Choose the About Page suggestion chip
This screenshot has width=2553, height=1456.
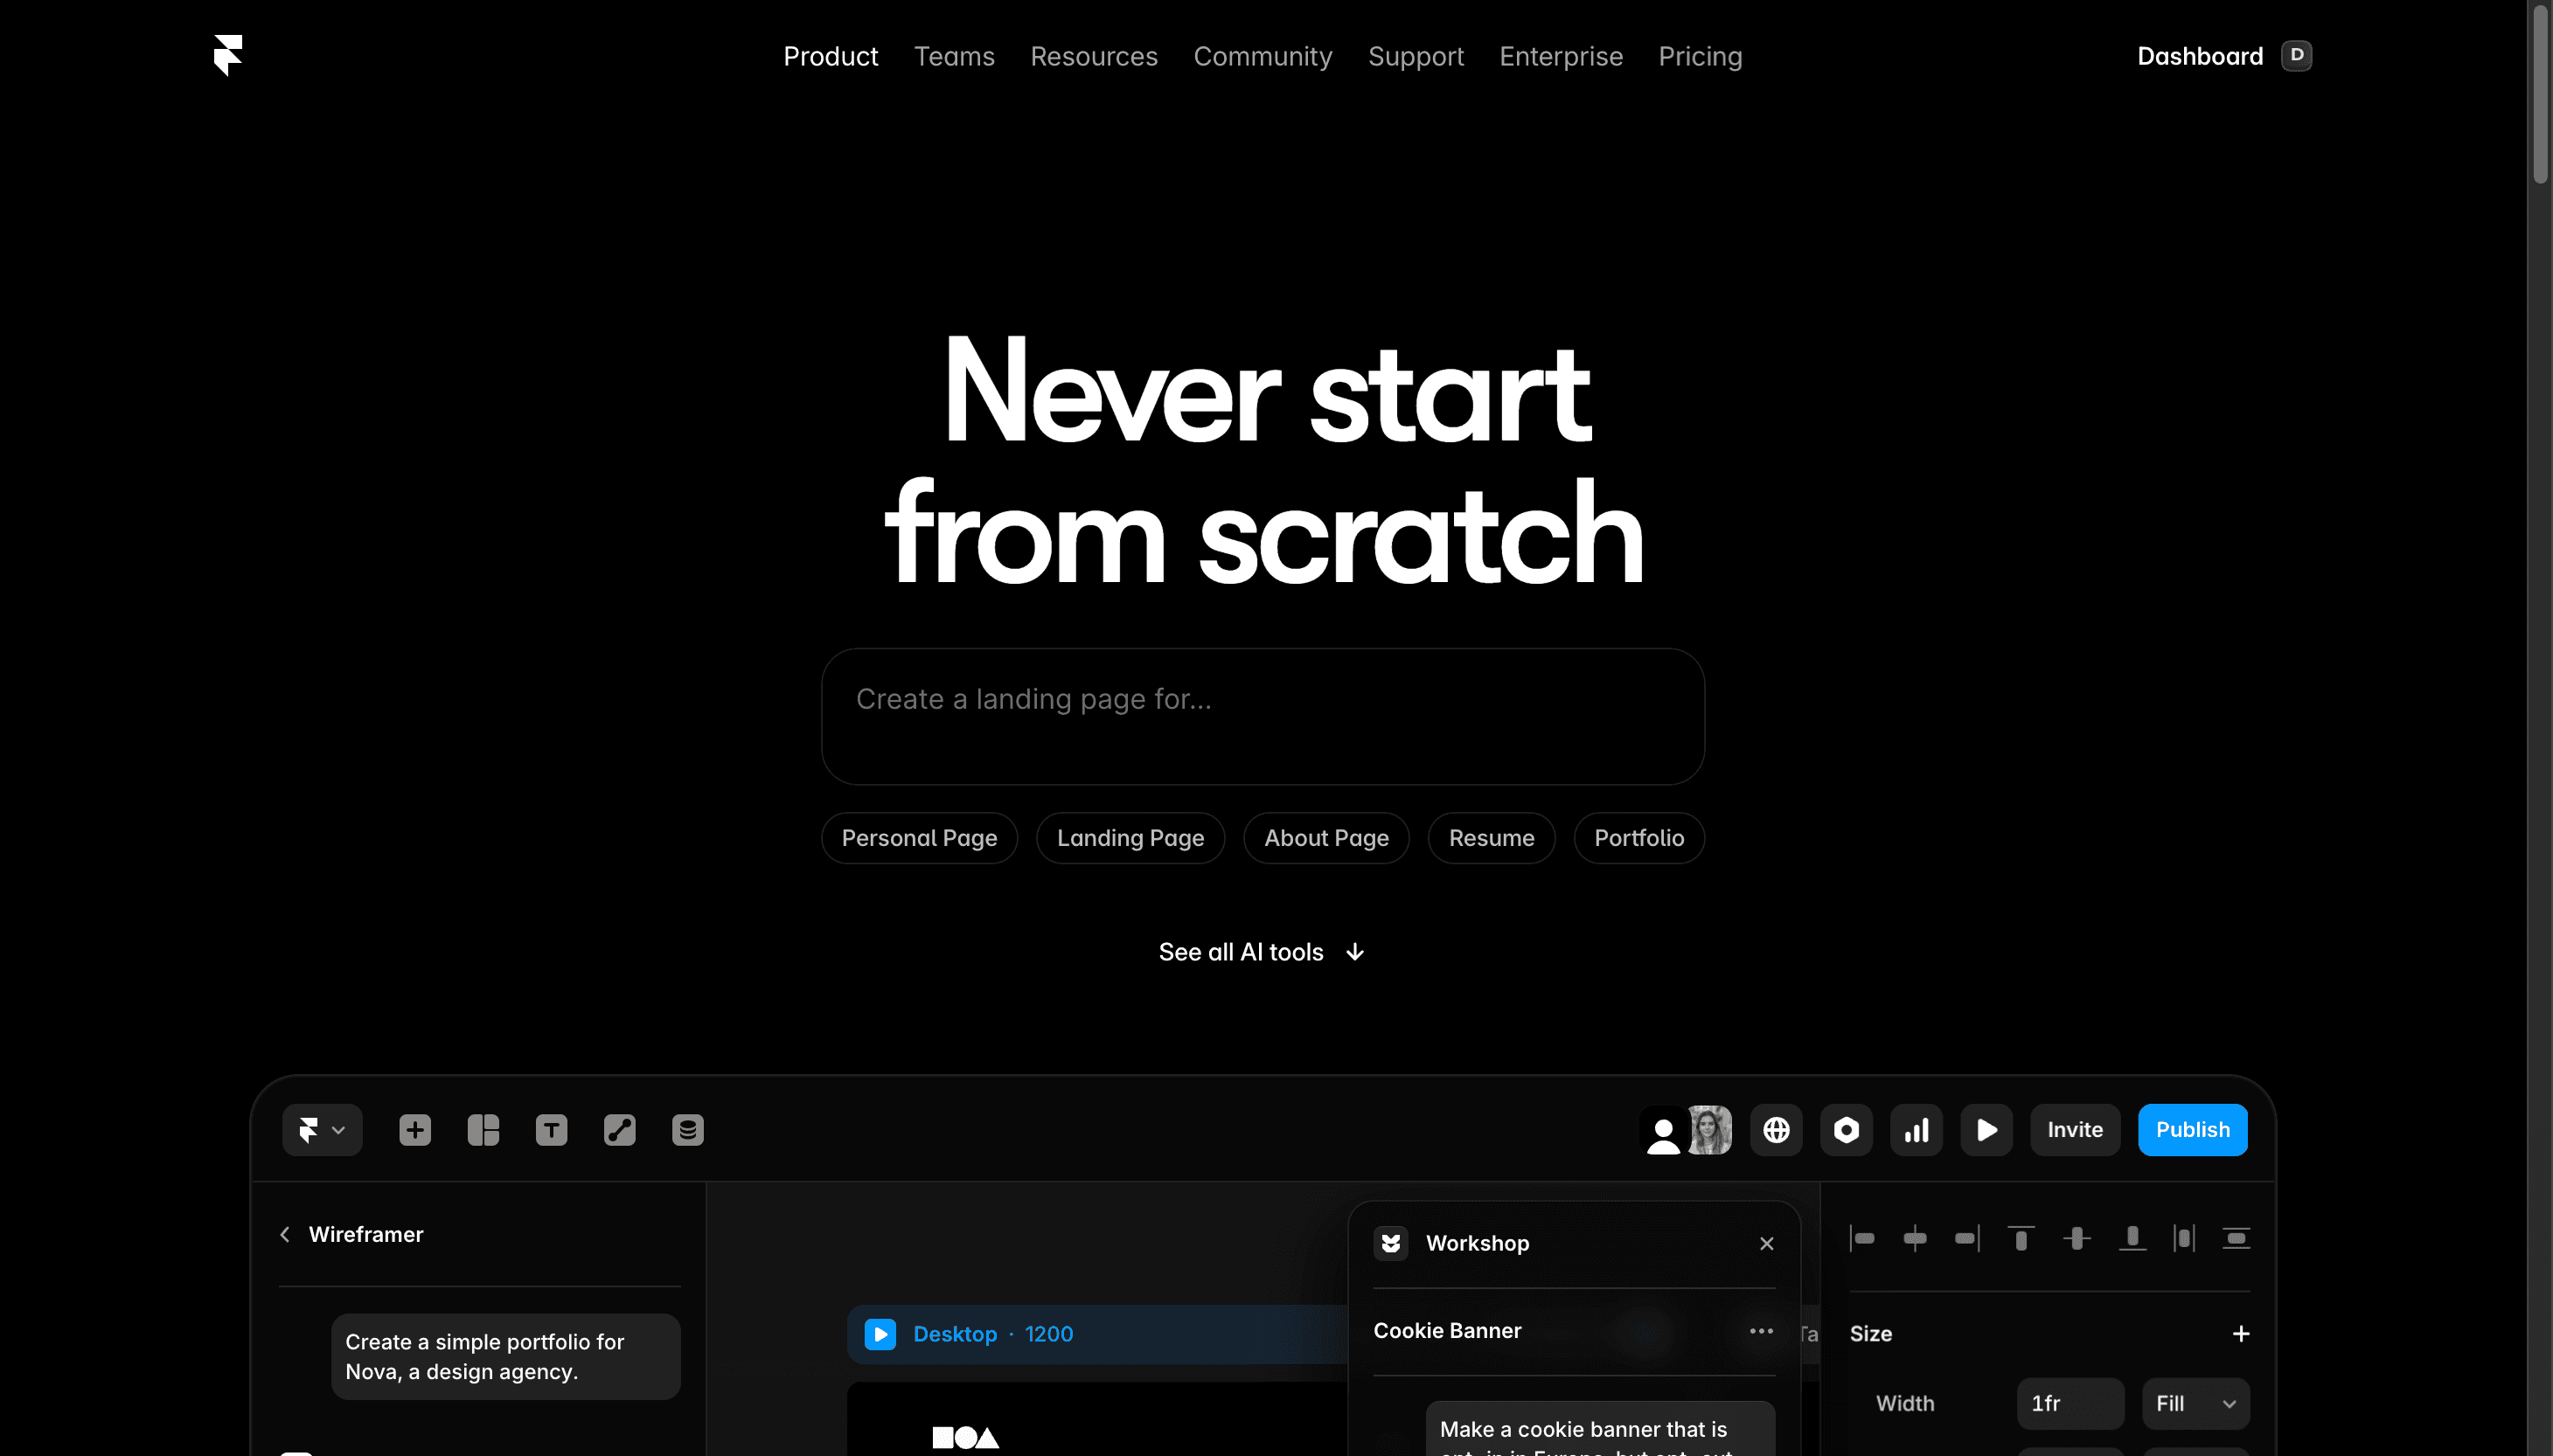coord(1326,838)
